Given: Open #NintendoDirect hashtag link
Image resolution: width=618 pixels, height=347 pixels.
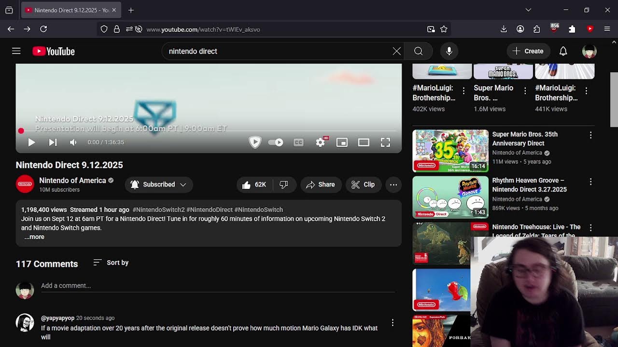Looking at the screenshot, I should click(210, 210).
